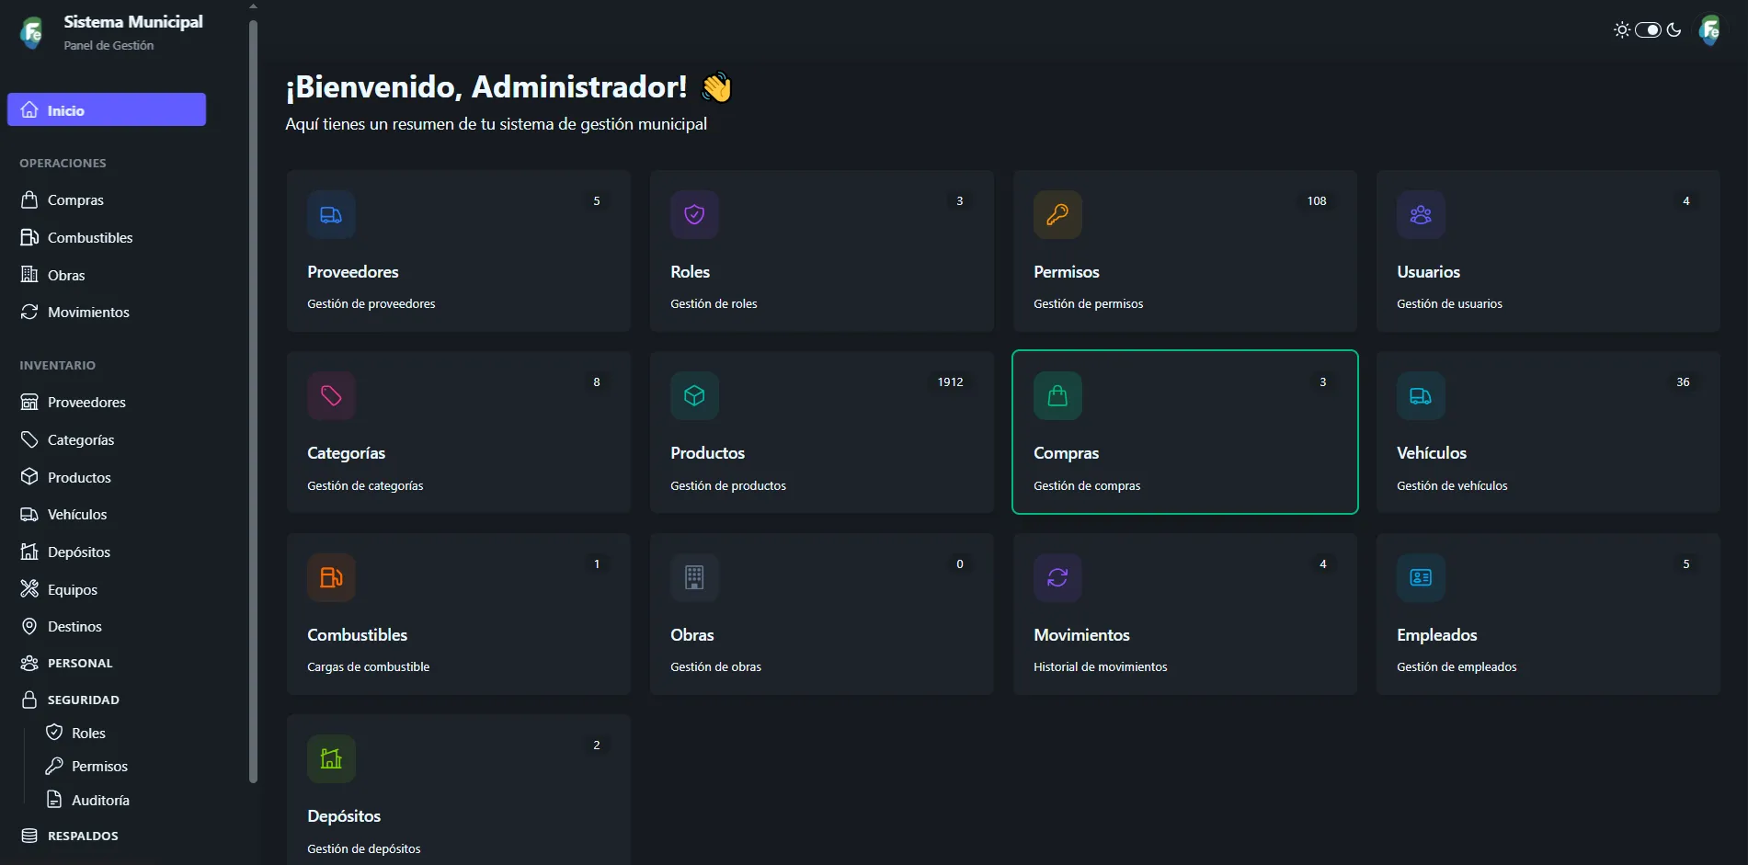Screen dimensions: 1748x865
Task: Open Productos in the sidebar
Action: pyautogui.click(x=107, y=477)
